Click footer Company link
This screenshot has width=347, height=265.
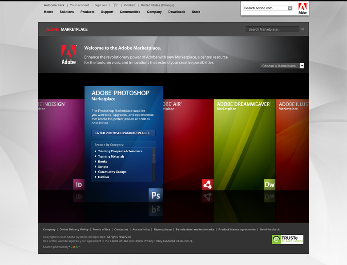pos(49,229)
